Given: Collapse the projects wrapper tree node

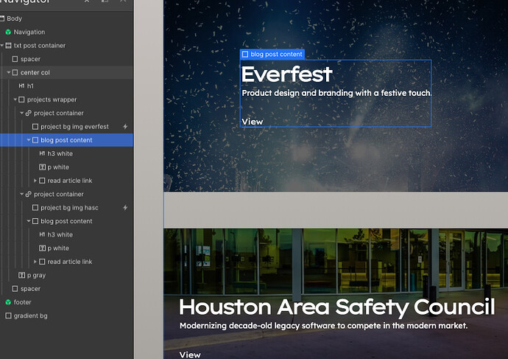Looking at the screenshot, I should [15, 100].
